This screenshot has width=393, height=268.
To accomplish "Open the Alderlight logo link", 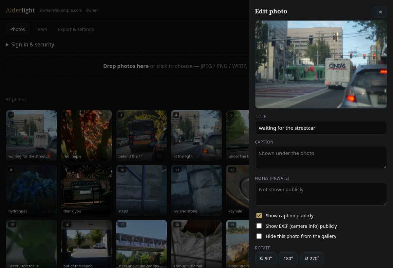I will coord(20,10).
